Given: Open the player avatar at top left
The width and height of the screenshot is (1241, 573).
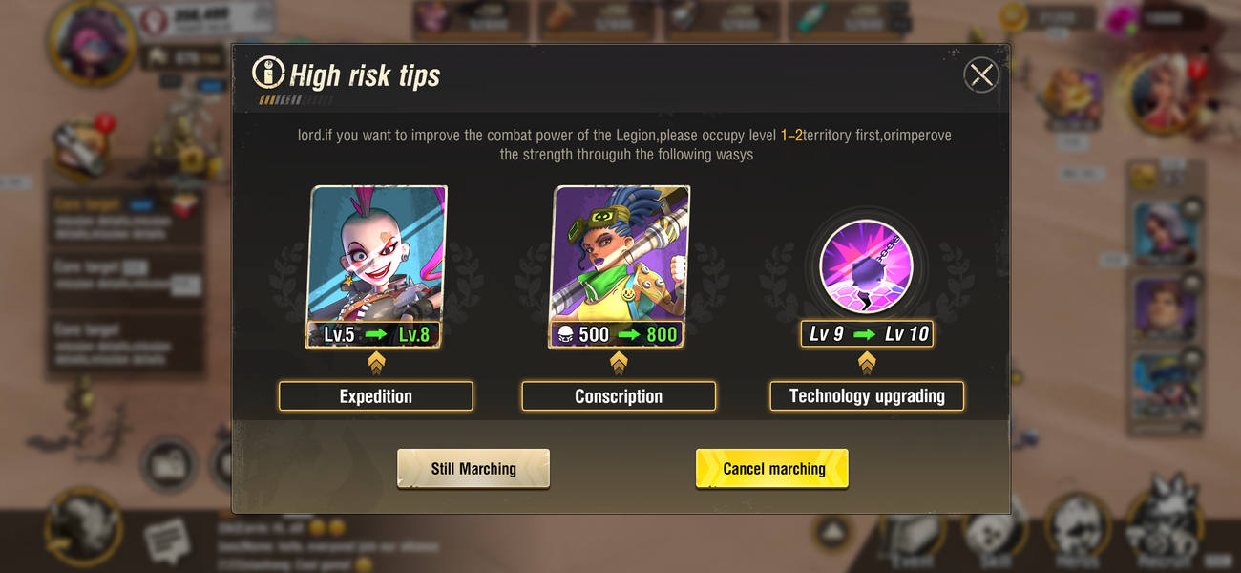Looking at the screenshot, I should point(92,41).
